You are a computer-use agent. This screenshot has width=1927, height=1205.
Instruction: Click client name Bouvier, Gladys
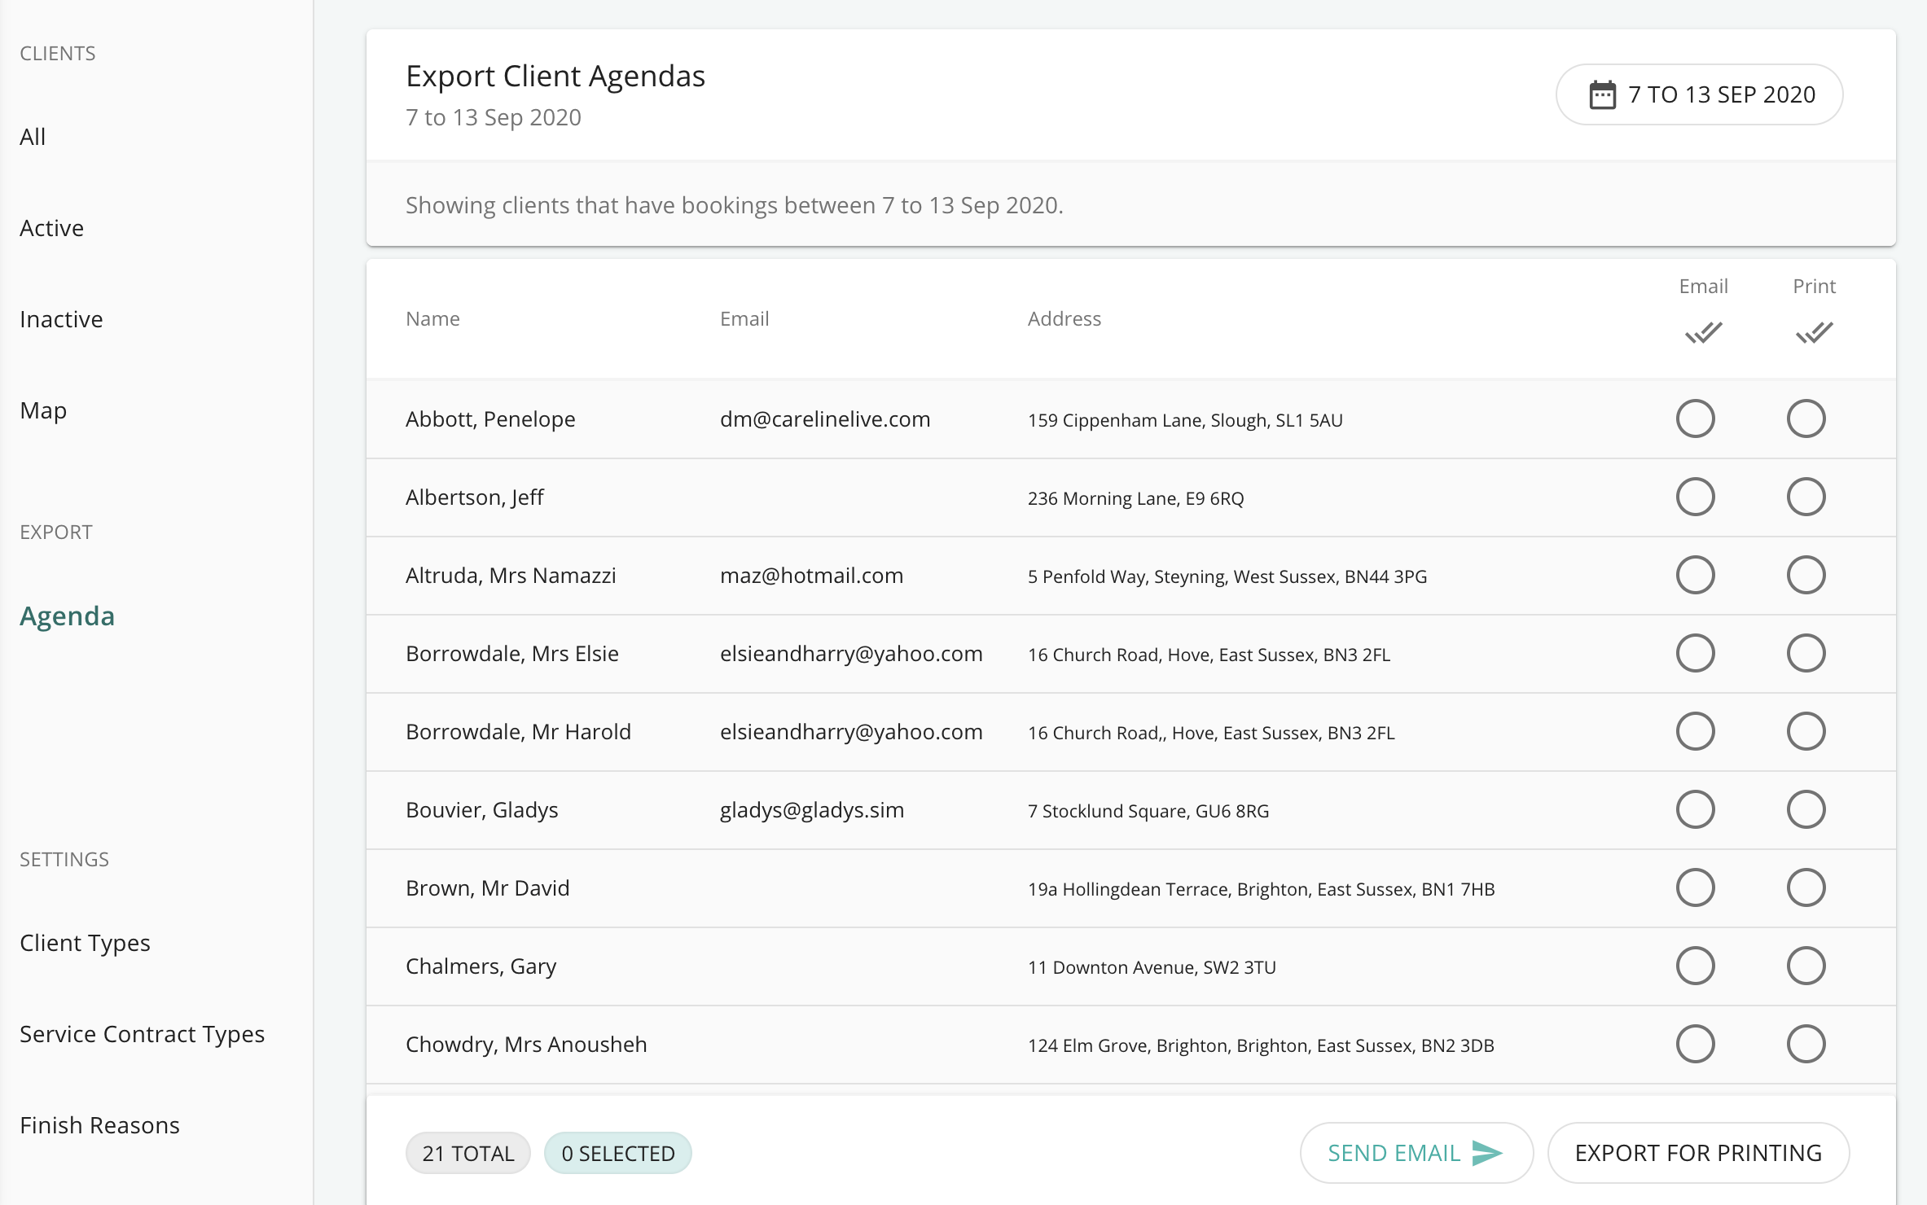point(482,810)
